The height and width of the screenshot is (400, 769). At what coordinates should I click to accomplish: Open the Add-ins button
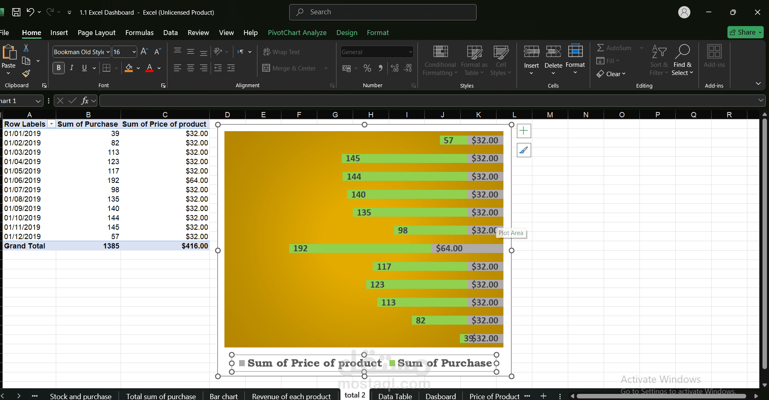(714, 57)
